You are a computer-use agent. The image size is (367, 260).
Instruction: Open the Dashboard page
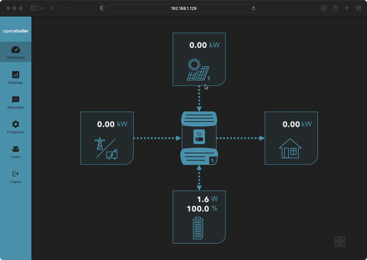pyautogui.click(x=16, y=52)
